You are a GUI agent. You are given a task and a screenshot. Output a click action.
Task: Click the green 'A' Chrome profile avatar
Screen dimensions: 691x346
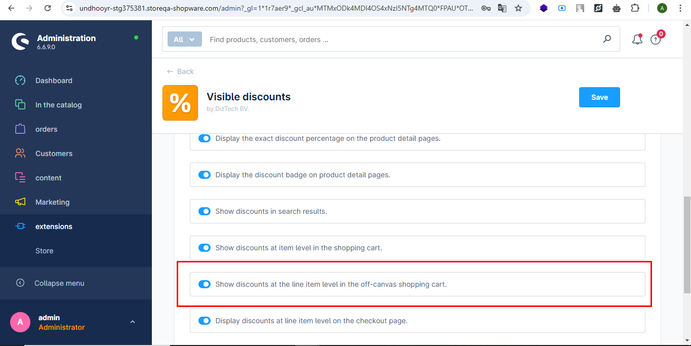[662, 8]
